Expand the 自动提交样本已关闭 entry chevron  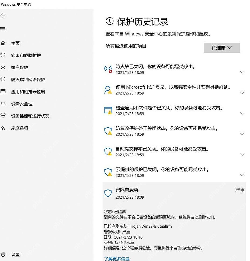(x=242, y=155)
